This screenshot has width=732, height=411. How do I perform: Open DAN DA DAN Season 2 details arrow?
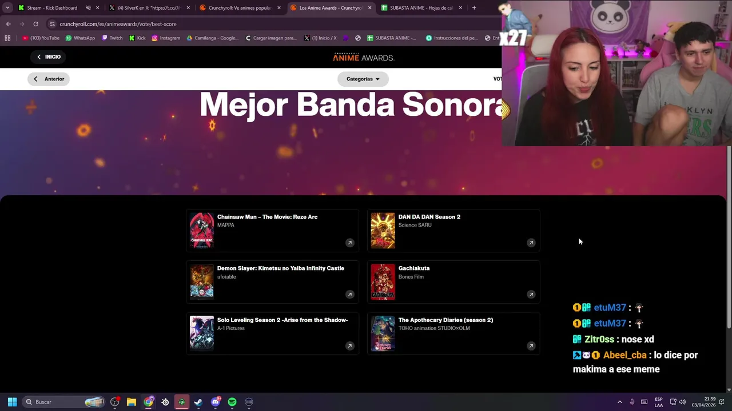(531, 243)
